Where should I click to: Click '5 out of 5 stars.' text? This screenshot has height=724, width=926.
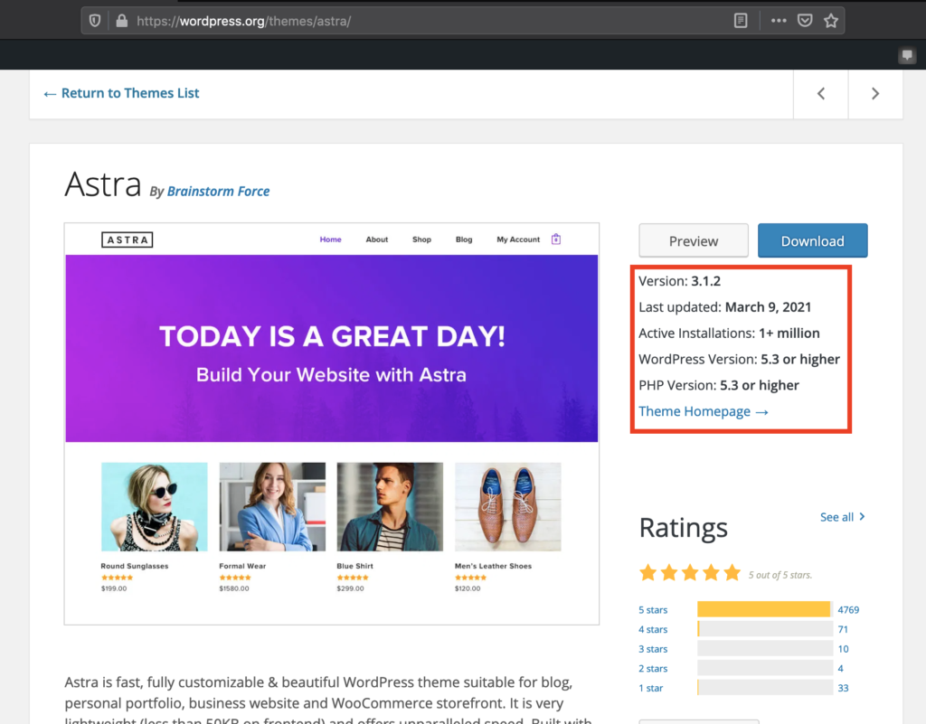pyautogui.click(x=780, y=575)
